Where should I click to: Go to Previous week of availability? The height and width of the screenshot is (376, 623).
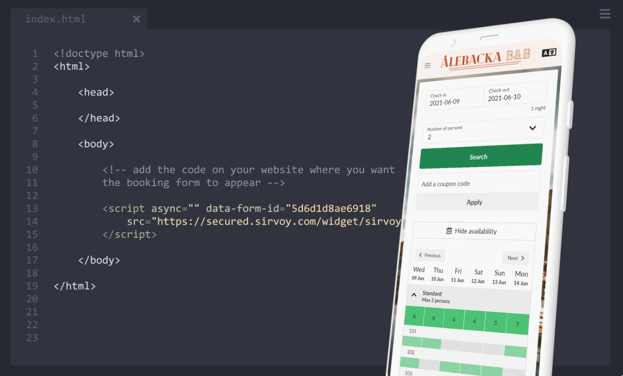[x=430, y=255]
